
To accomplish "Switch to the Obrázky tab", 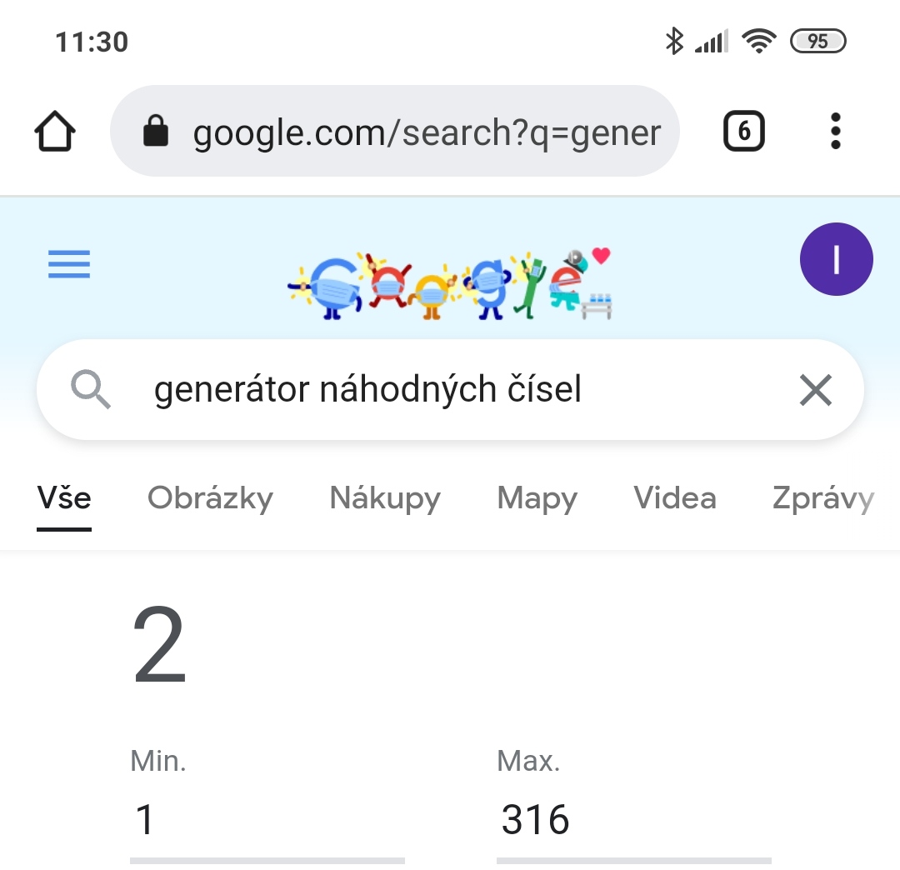I will pyautogui.click(x=210, y=498).
